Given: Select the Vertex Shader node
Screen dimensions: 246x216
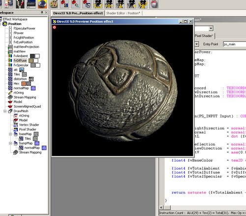Looking at the screenshot, I should (x=29, y=125).
